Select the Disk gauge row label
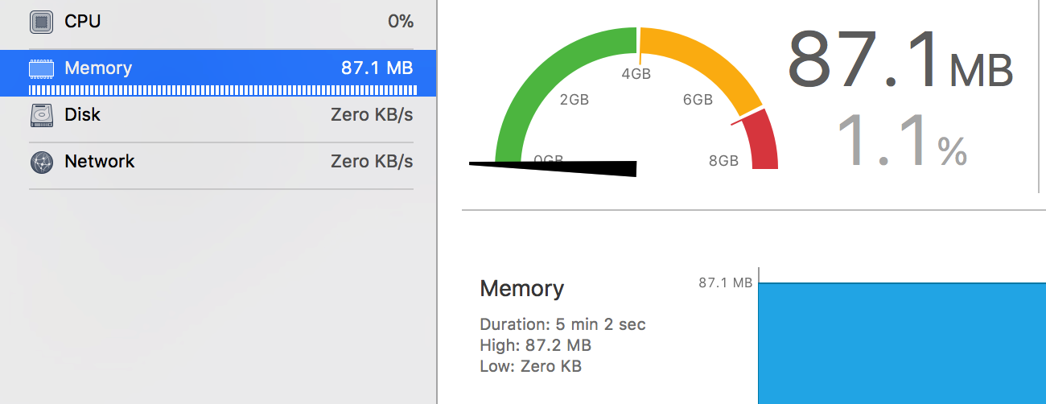1046x404 pixels. point(83,115)
